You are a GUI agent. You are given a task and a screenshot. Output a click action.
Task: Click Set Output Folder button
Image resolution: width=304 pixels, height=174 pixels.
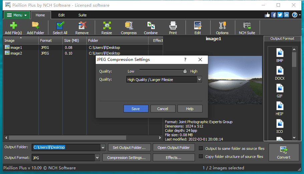pos(129,148)
